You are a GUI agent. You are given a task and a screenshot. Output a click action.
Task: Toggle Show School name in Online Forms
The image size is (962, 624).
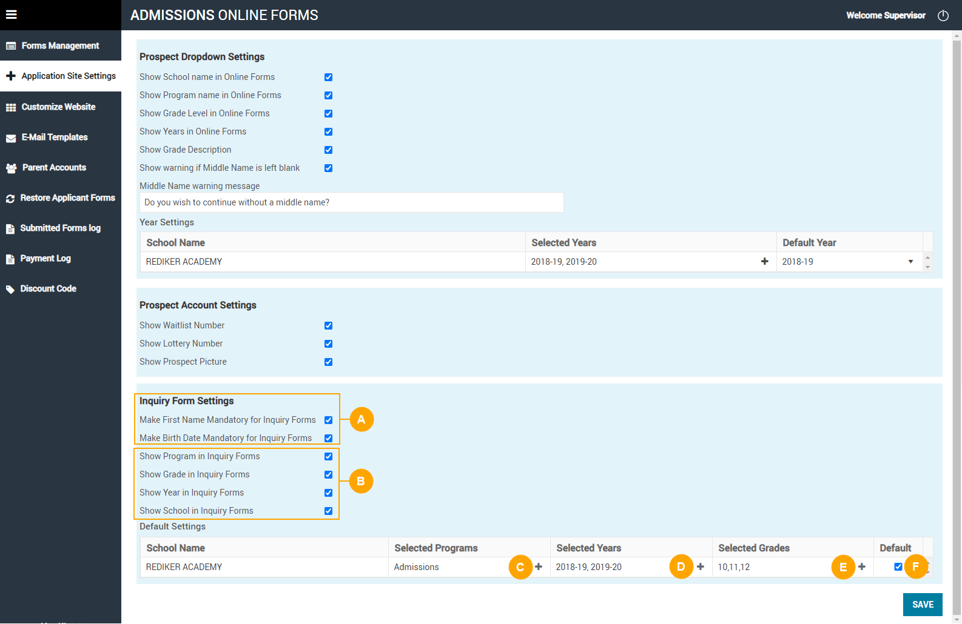[x=328, y=77]
